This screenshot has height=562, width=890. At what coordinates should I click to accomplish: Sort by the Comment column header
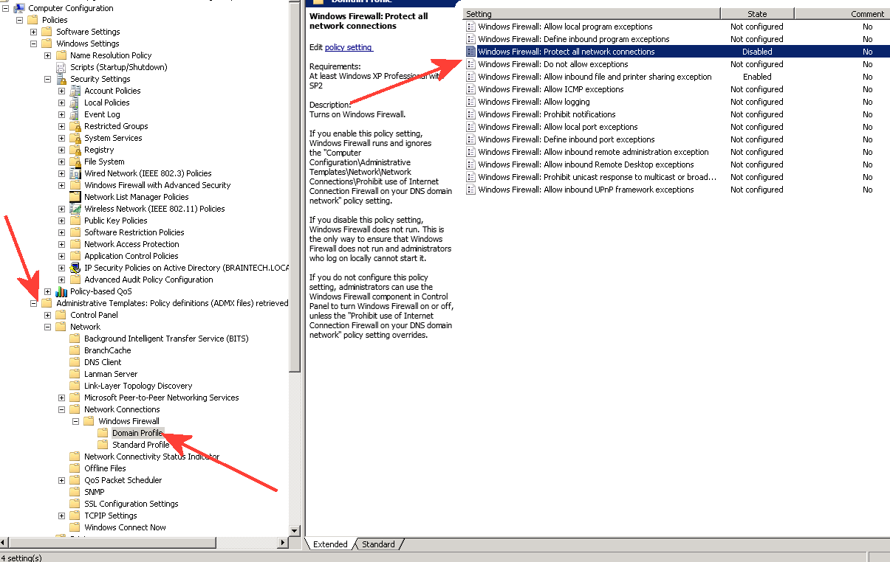click(x=842, y=14)
